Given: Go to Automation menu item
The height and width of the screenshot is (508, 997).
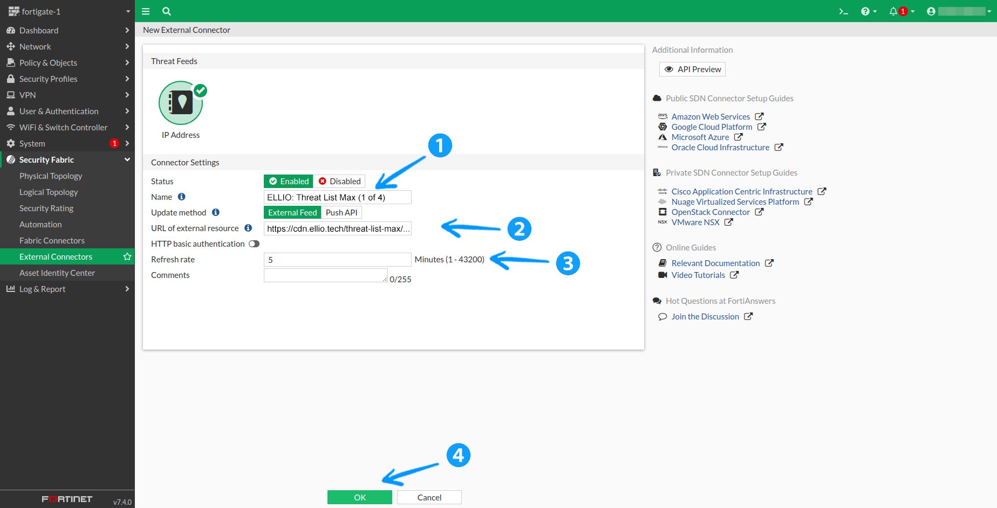Looking at the screenshot, I should (x=40, y=225).
